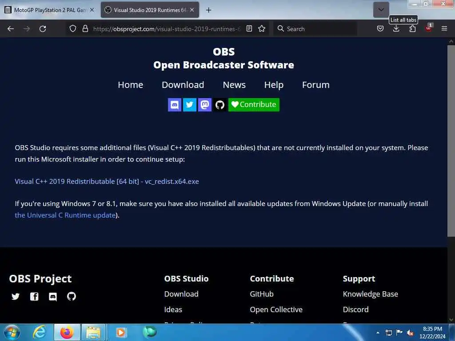This screenshot has width=455, height=341.
Task: Open the Help nav item
Action: (274, 85)
